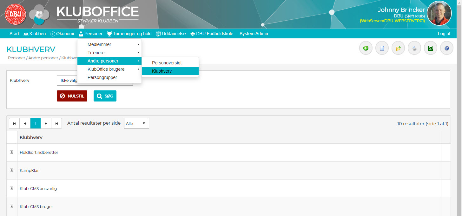The image size is (462, 216).
Task: Click the green back arrow icon
Action: pos(366,48)
